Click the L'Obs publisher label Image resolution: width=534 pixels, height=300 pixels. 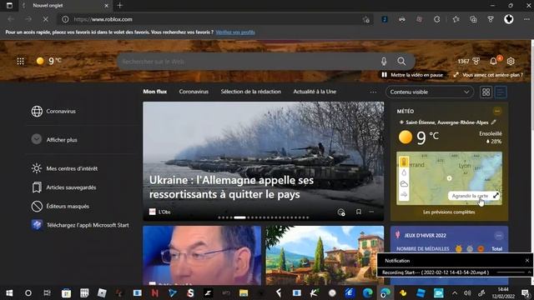(160, 212)
